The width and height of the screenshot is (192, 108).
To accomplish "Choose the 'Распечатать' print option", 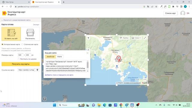I will [x=30, y=34].
